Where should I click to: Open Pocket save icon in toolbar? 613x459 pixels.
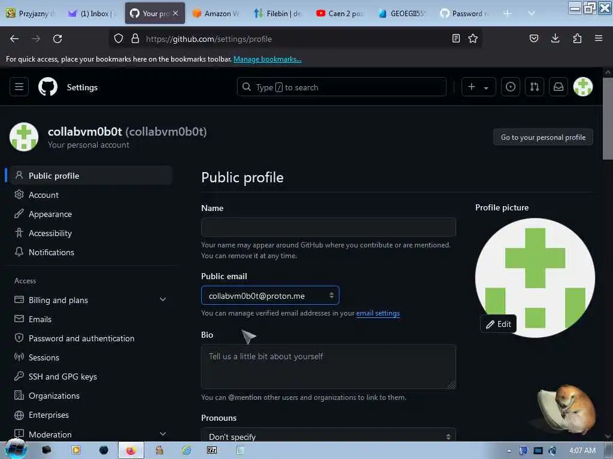[x=533, y=38]
